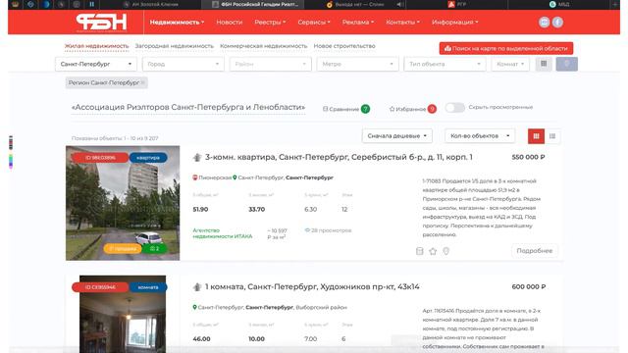Click the green photo count badge on the first listing photo
This screenshot has height=353, width=628.
tap(155, 248)
